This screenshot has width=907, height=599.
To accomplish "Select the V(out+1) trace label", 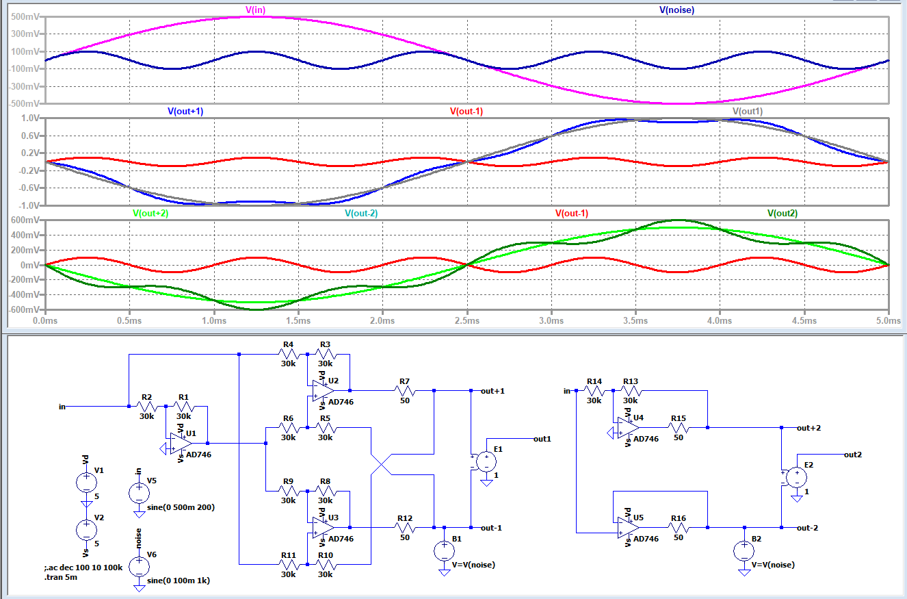I will [185, 111].
